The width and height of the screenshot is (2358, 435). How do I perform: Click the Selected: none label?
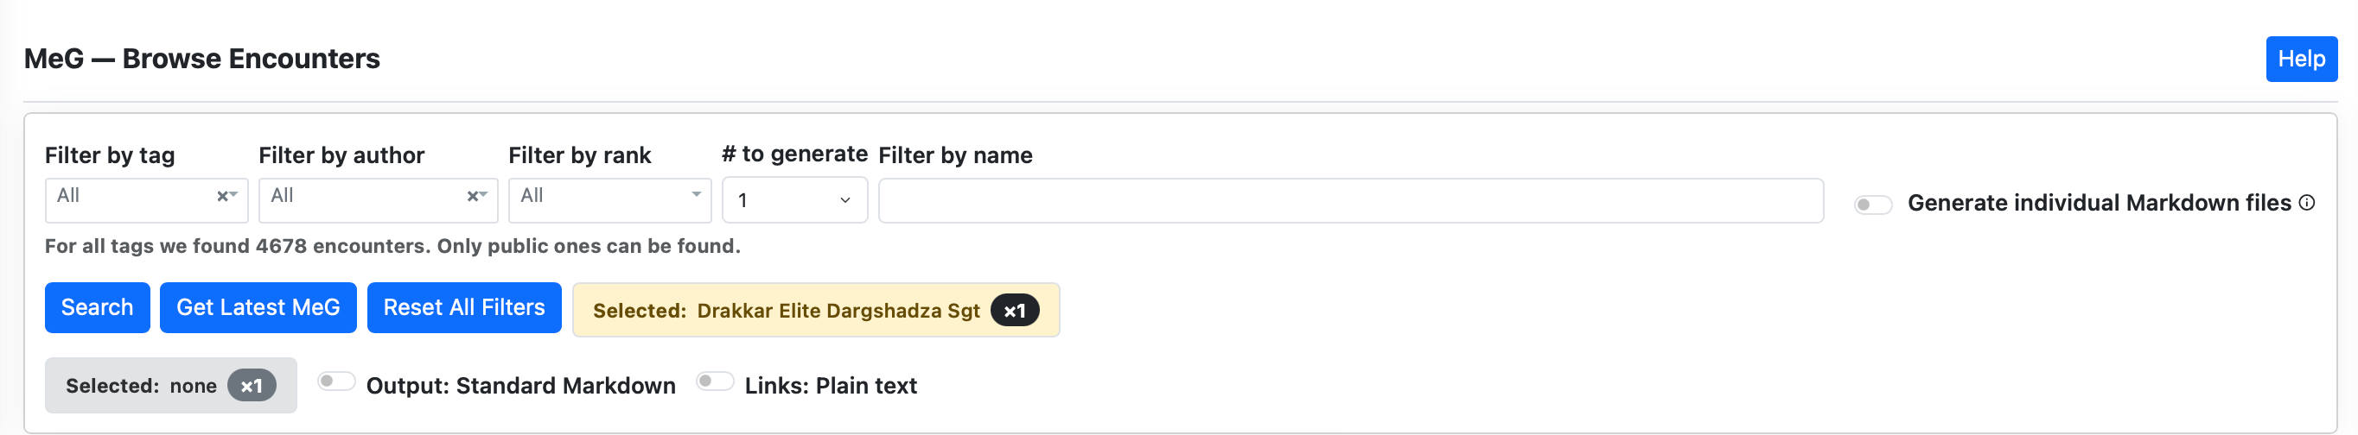point(141,387)
